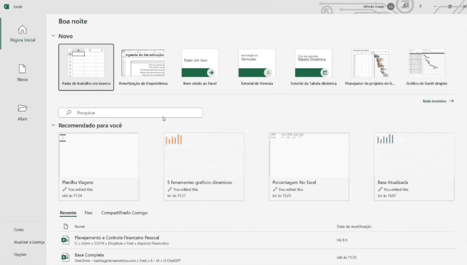This screenshot has height=265, width=467.
Task: Open the recommended Planilha Viagens file
Action: coord(99,166)
